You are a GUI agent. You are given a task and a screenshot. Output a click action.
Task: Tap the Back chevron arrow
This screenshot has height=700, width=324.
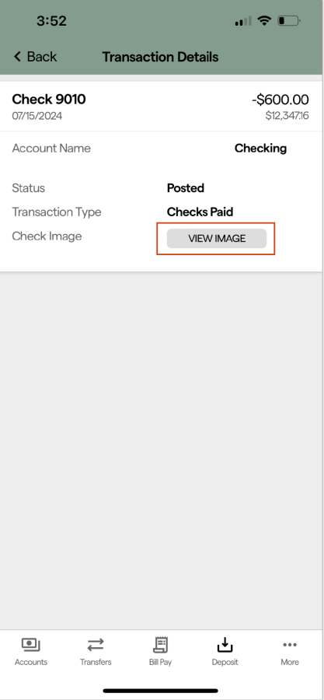(x=17, y=57)
